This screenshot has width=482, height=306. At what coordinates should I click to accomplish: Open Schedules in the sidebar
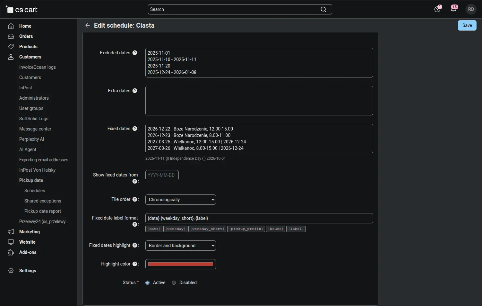click(x=35, y=191)
